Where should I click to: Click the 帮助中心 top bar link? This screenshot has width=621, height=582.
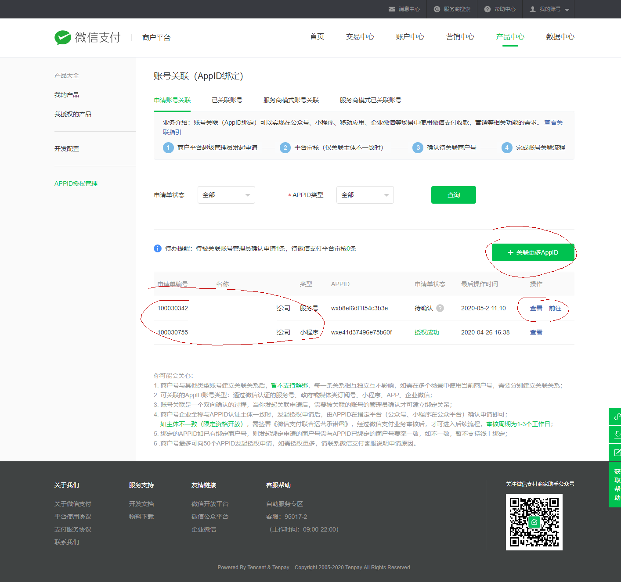[505, 9]
